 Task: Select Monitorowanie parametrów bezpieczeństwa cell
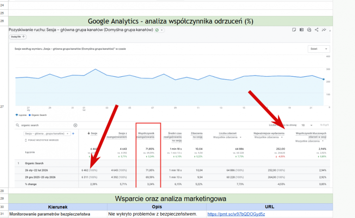click(58, 214)
